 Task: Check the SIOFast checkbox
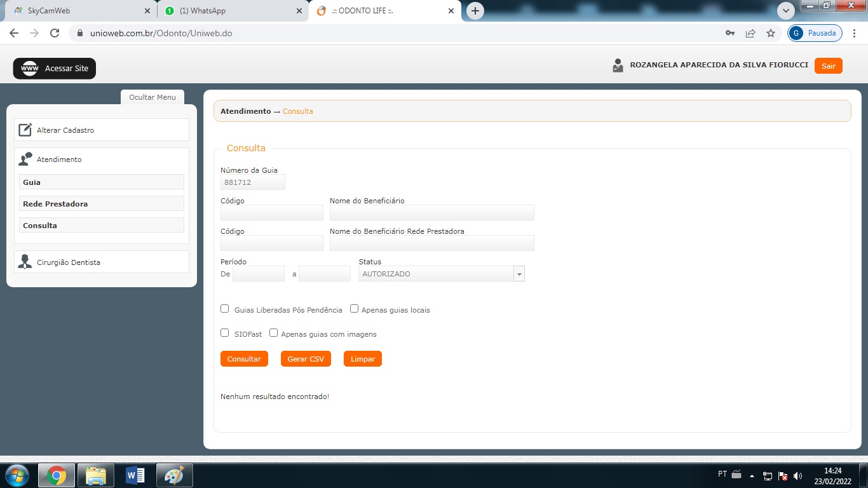click(x=225, y=333)
